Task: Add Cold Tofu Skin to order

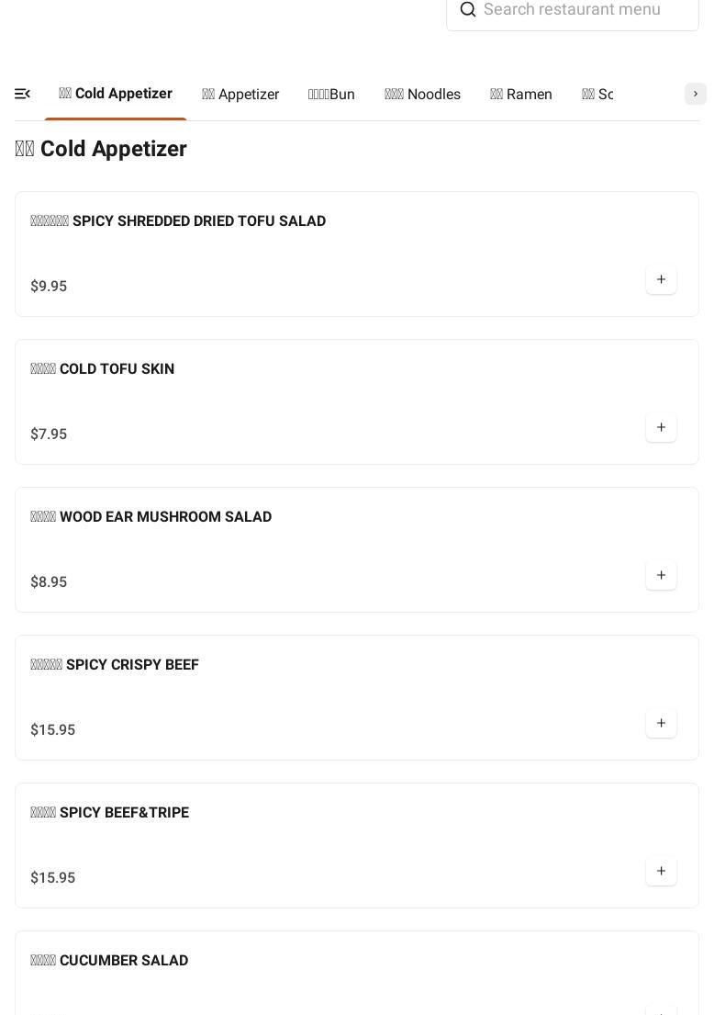Action: pyautogui.click(x=661, y=427)
